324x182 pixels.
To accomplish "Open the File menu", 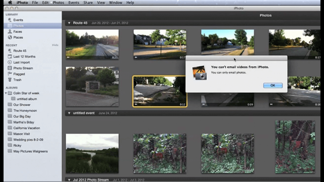I will 35,3.
